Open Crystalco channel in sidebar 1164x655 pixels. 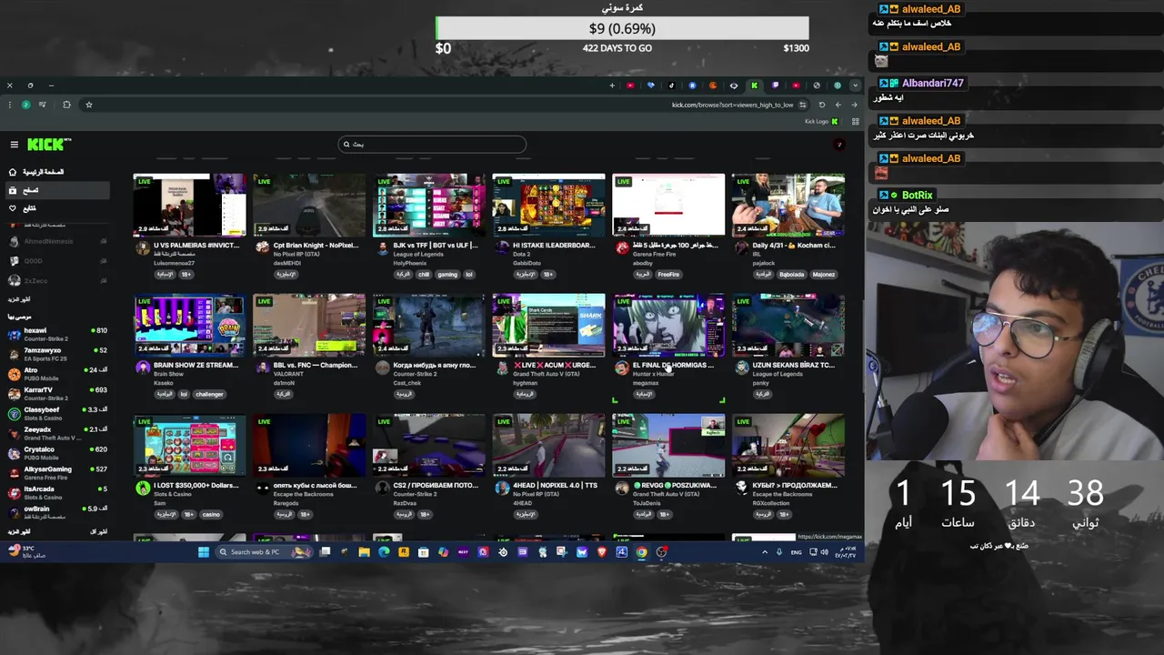point(56,453)
